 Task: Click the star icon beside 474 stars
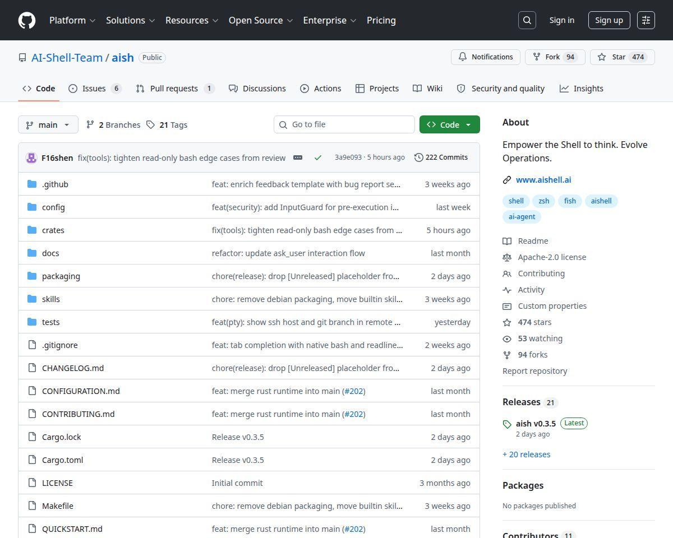(x=507, y=322)
